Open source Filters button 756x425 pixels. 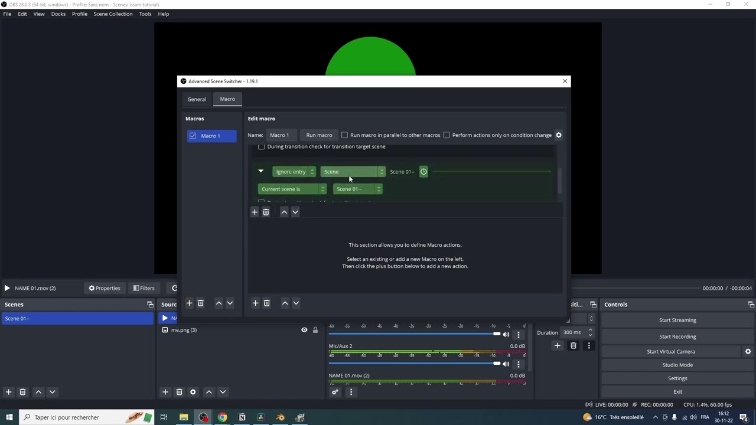(x=144, y=288)
